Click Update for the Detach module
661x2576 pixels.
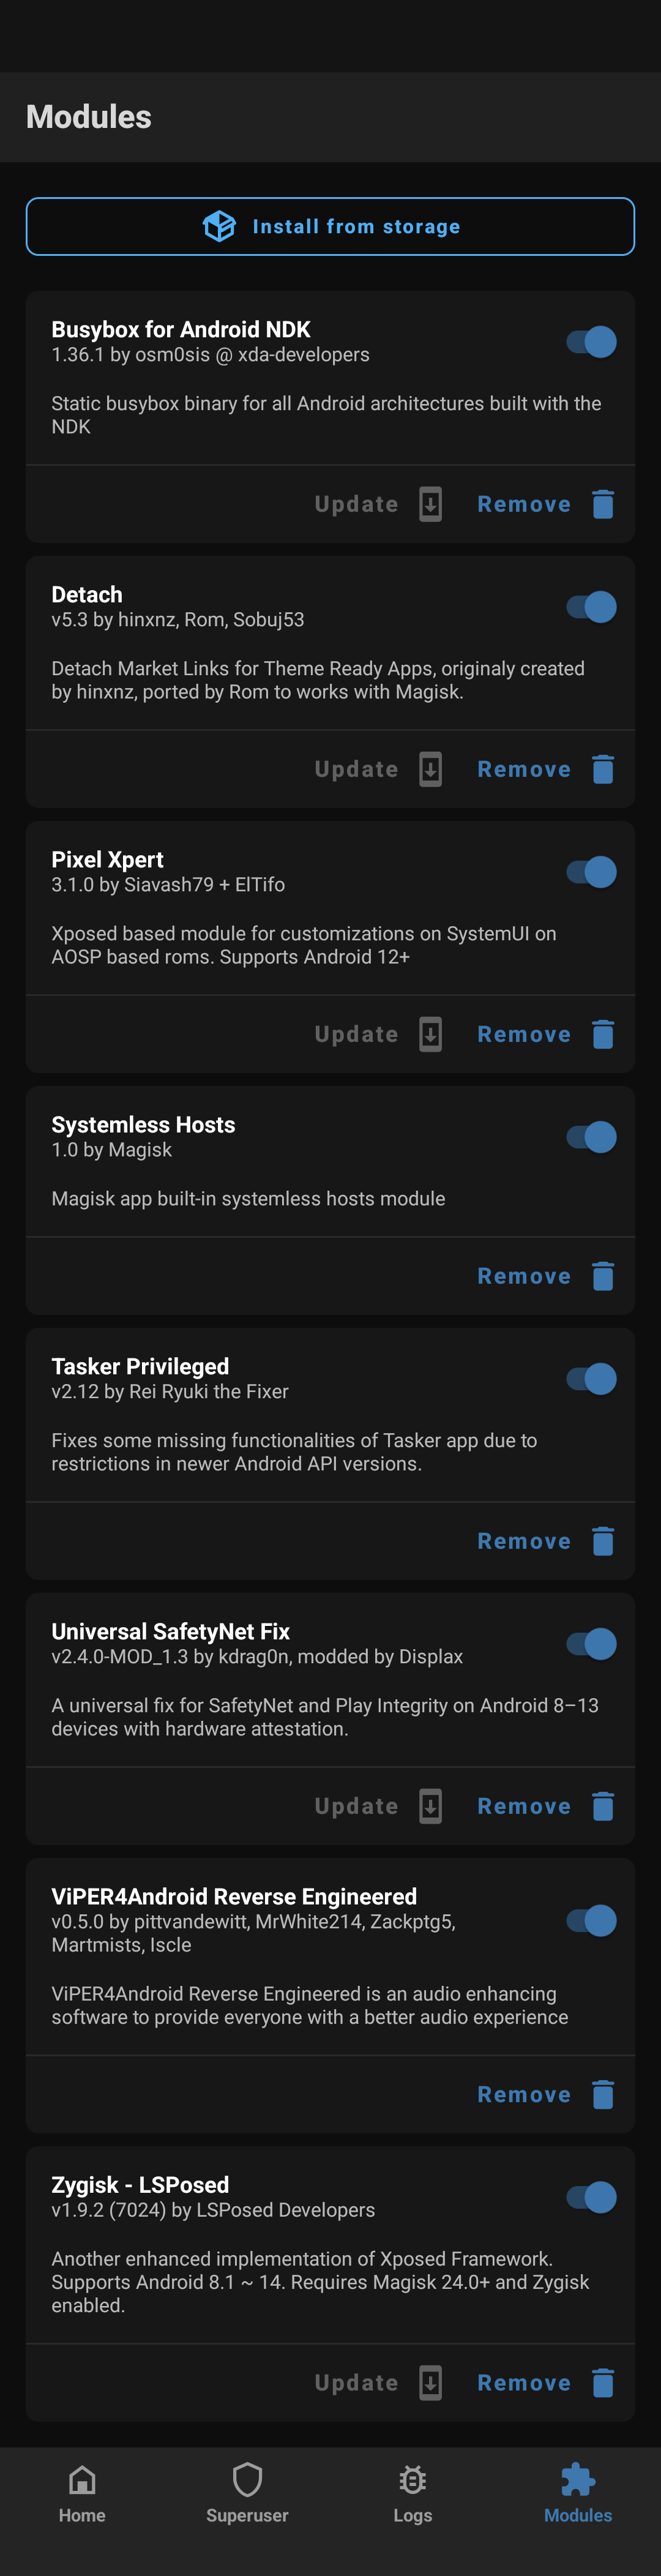tap(356, 769)
